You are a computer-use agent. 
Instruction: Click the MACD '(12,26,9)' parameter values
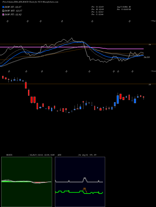tap(41, 155)
